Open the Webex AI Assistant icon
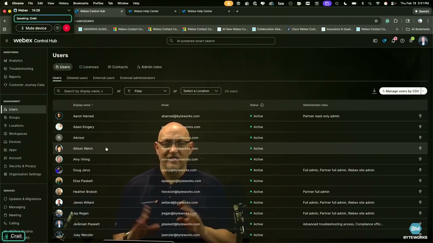Image resolution: width=433 pixels, height=243 pixels. click(384, 41)
